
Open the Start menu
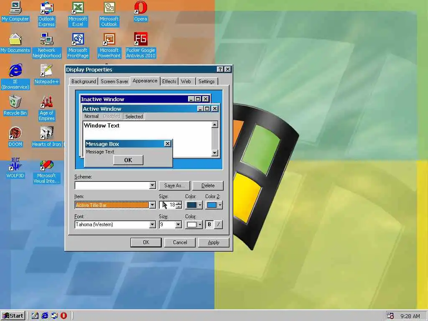click(x=13, y=316)
